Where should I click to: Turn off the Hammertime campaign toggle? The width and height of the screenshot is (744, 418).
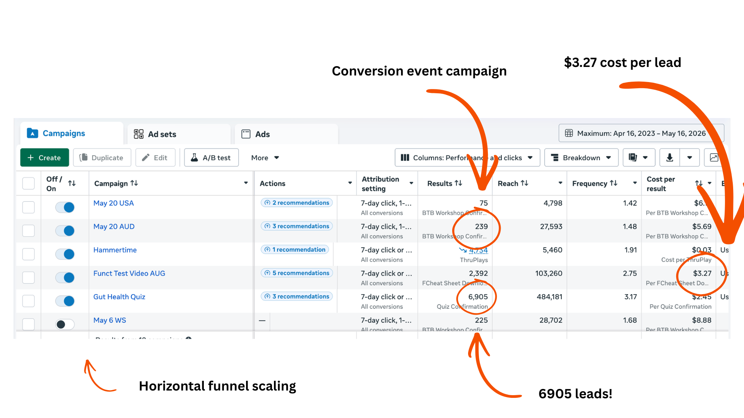pos(65,254)
